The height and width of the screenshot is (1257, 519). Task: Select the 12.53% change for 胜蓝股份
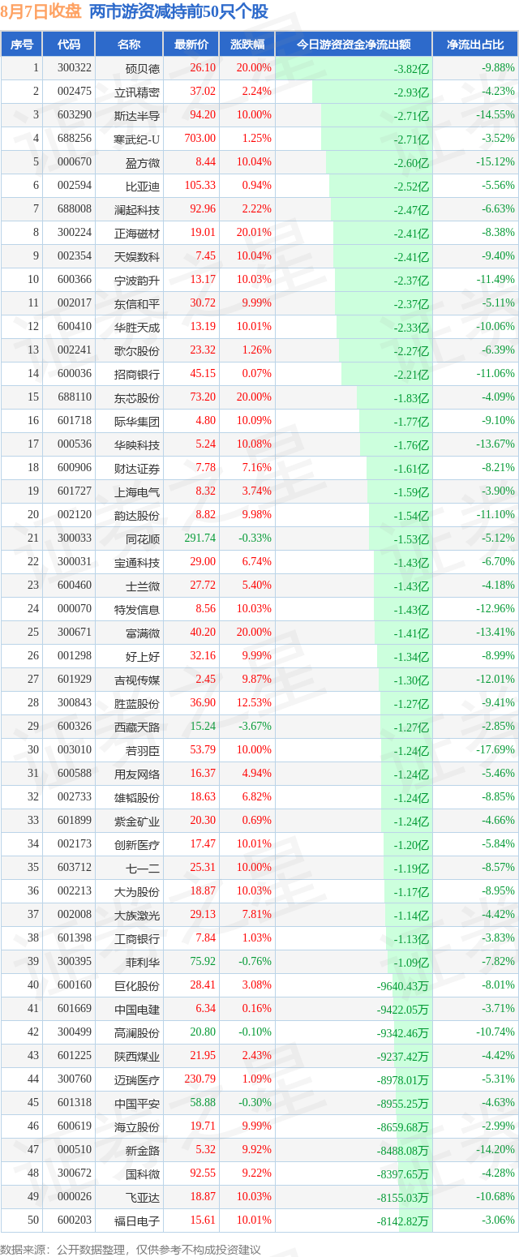[254, 703]
